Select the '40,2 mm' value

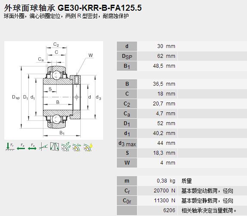[x=164, y=133]
